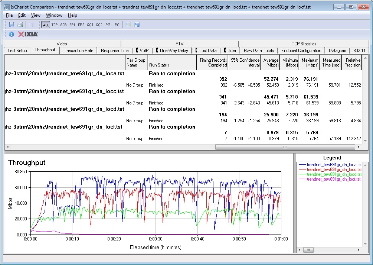Click the export chart toolbar icon
373x265 pixels.
pyautogui.click(x=137, y=25)
